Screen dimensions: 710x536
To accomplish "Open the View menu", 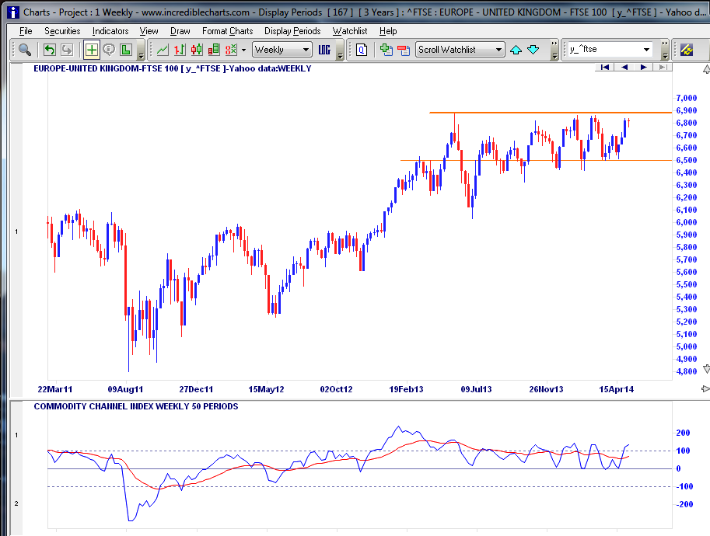I will 149,31.
